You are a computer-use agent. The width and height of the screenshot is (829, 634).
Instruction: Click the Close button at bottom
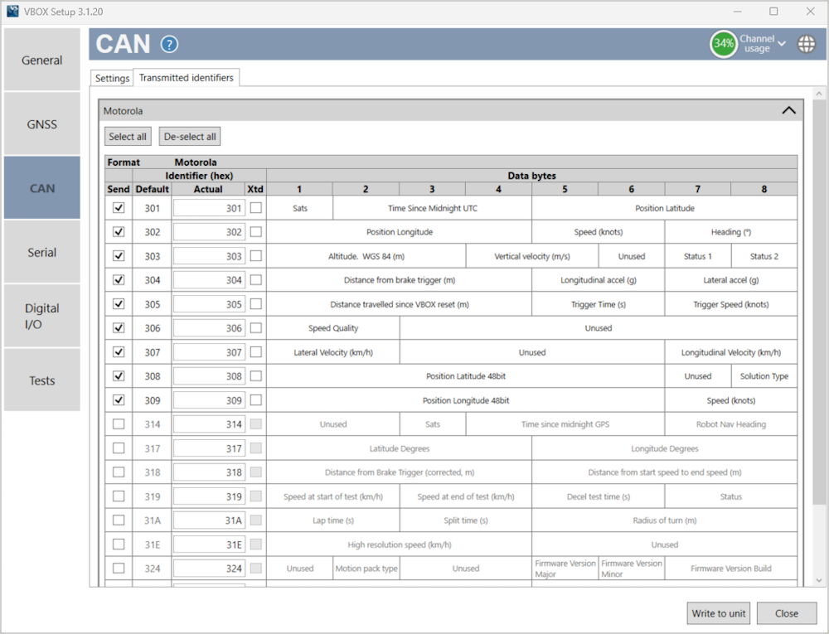click(786, 613)
